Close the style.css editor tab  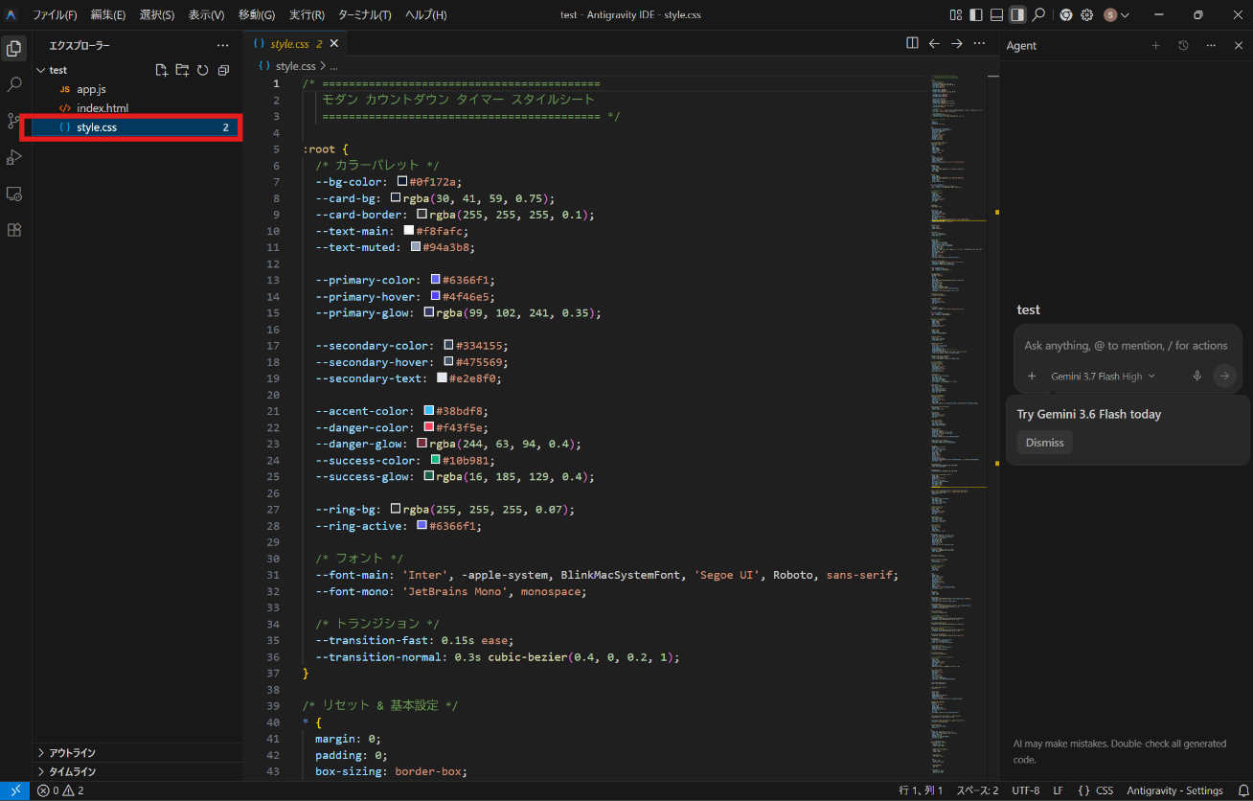pos(333,44)
